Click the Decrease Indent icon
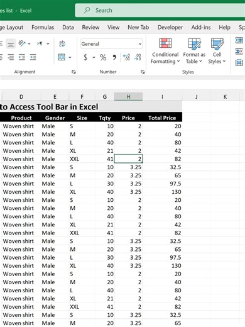The width and height of the screenshot is (245, 327). [x=22, y=57]
